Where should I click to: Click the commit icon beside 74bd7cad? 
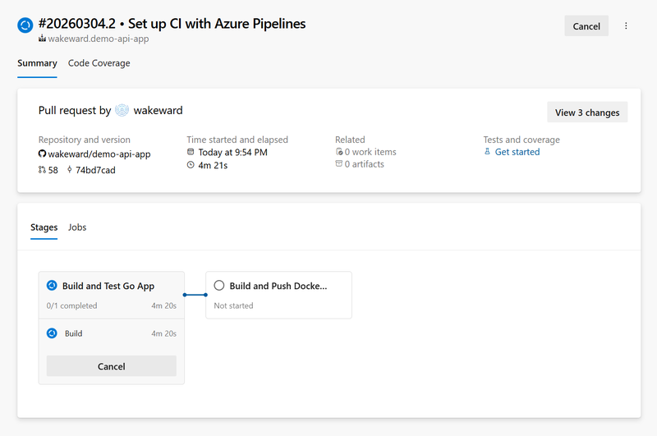pyautogui.click(x=70, y=170)
